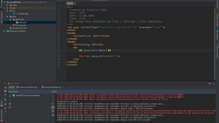Screen dimensions: 219x123
Task: Select FirstServlet in project tree
Action: (23, 14)
